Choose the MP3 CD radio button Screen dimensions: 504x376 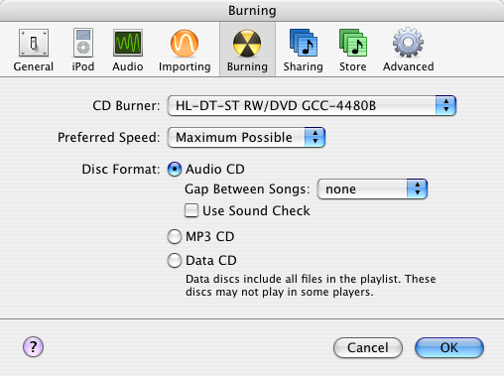coord(175,237)
